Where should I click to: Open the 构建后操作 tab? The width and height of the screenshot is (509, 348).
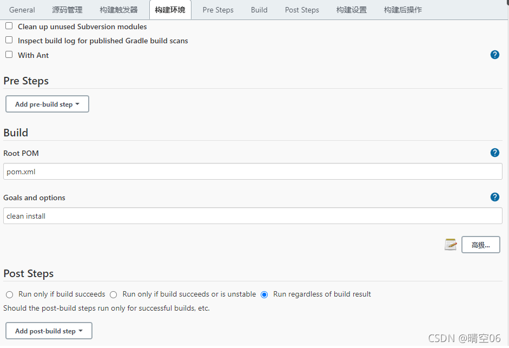coord(403,10)
